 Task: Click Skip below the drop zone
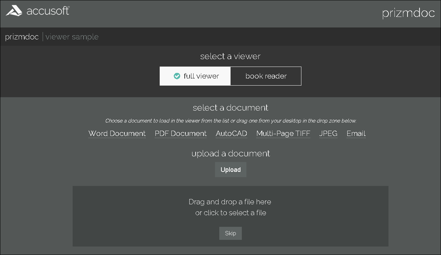[x=230, y=233]
